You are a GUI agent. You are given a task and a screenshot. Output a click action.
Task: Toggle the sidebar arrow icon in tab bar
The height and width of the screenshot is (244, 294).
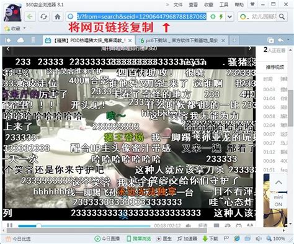[x=7, y=40]
